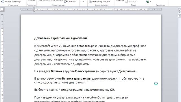Screen dimensions: 181x102
Task: Click the bold word "Диаграмма" in the document text
Action: [127, 71]
